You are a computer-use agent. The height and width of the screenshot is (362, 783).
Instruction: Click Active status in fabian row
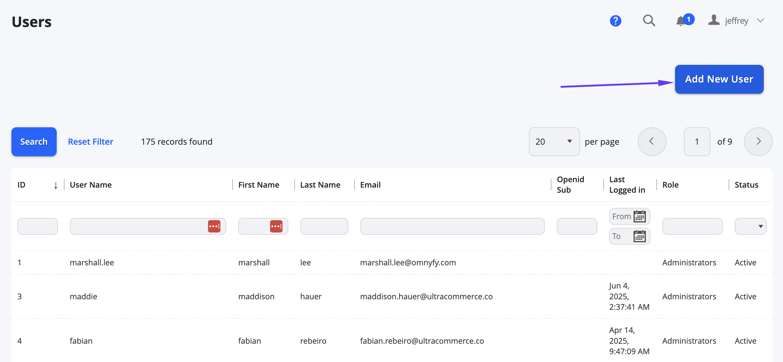(x=745, y=341)
